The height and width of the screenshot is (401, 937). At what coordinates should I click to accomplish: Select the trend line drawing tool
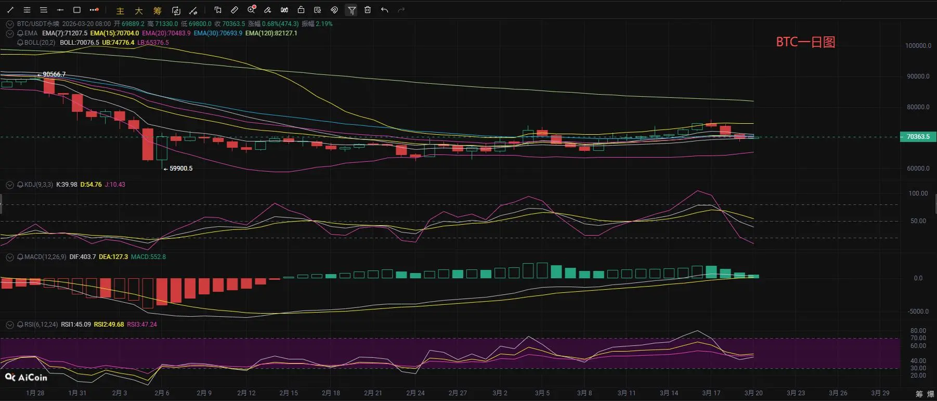point(10,10)
